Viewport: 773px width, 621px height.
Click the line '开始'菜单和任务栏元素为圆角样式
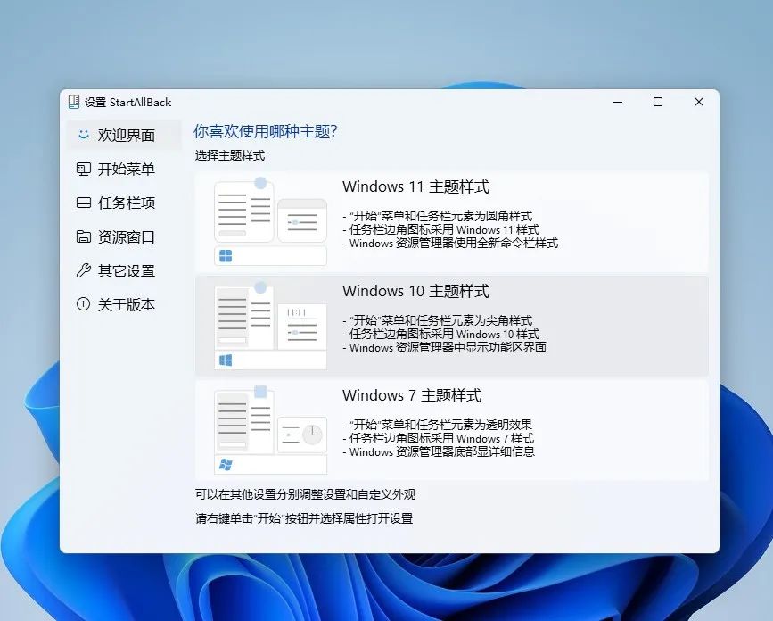coord(438,216)
